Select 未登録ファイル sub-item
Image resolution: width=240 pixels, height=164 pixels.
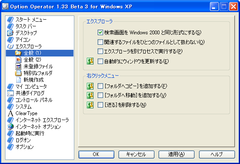click(38, 67)
